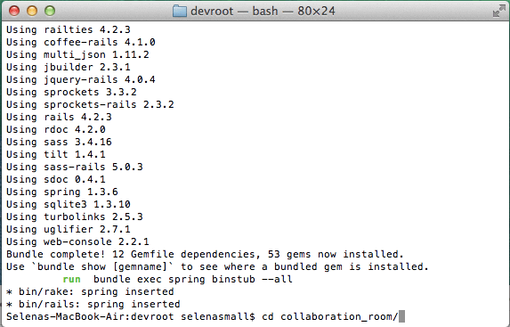Viewport: 510px width, 327px height.
Task: Click the green 'run' text
Action: (x=71, y=279)
